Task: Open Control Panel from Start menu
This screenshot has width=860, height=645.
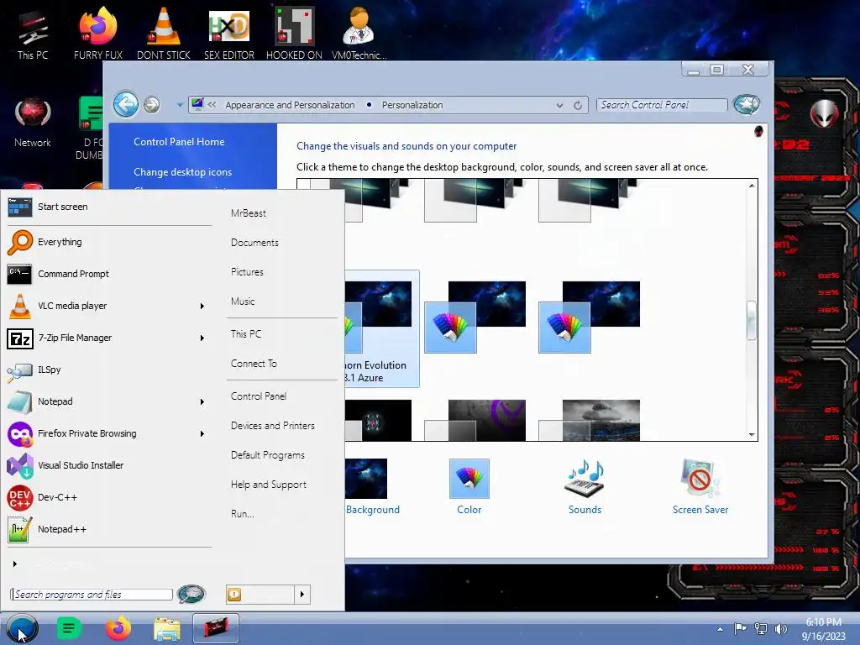Action: (x=259, y=396)
